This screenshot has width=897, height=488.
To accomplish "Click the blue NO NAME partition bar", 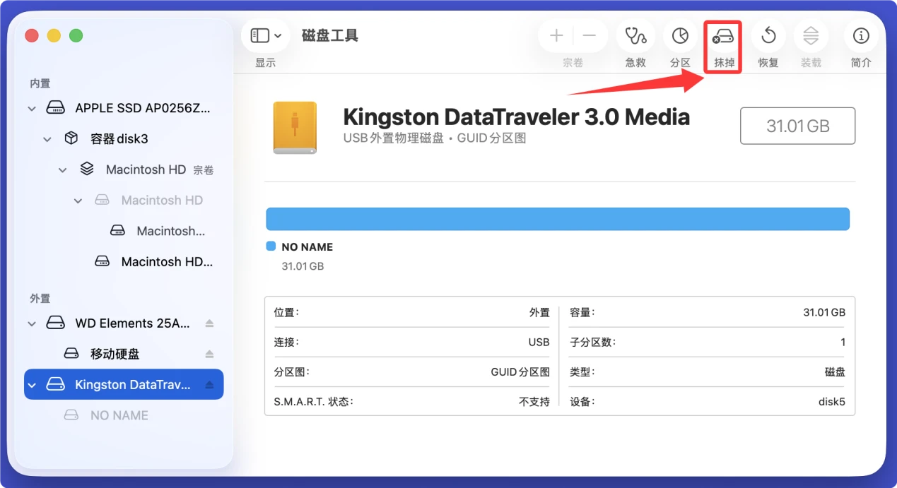I will click(x=558, y=219).
